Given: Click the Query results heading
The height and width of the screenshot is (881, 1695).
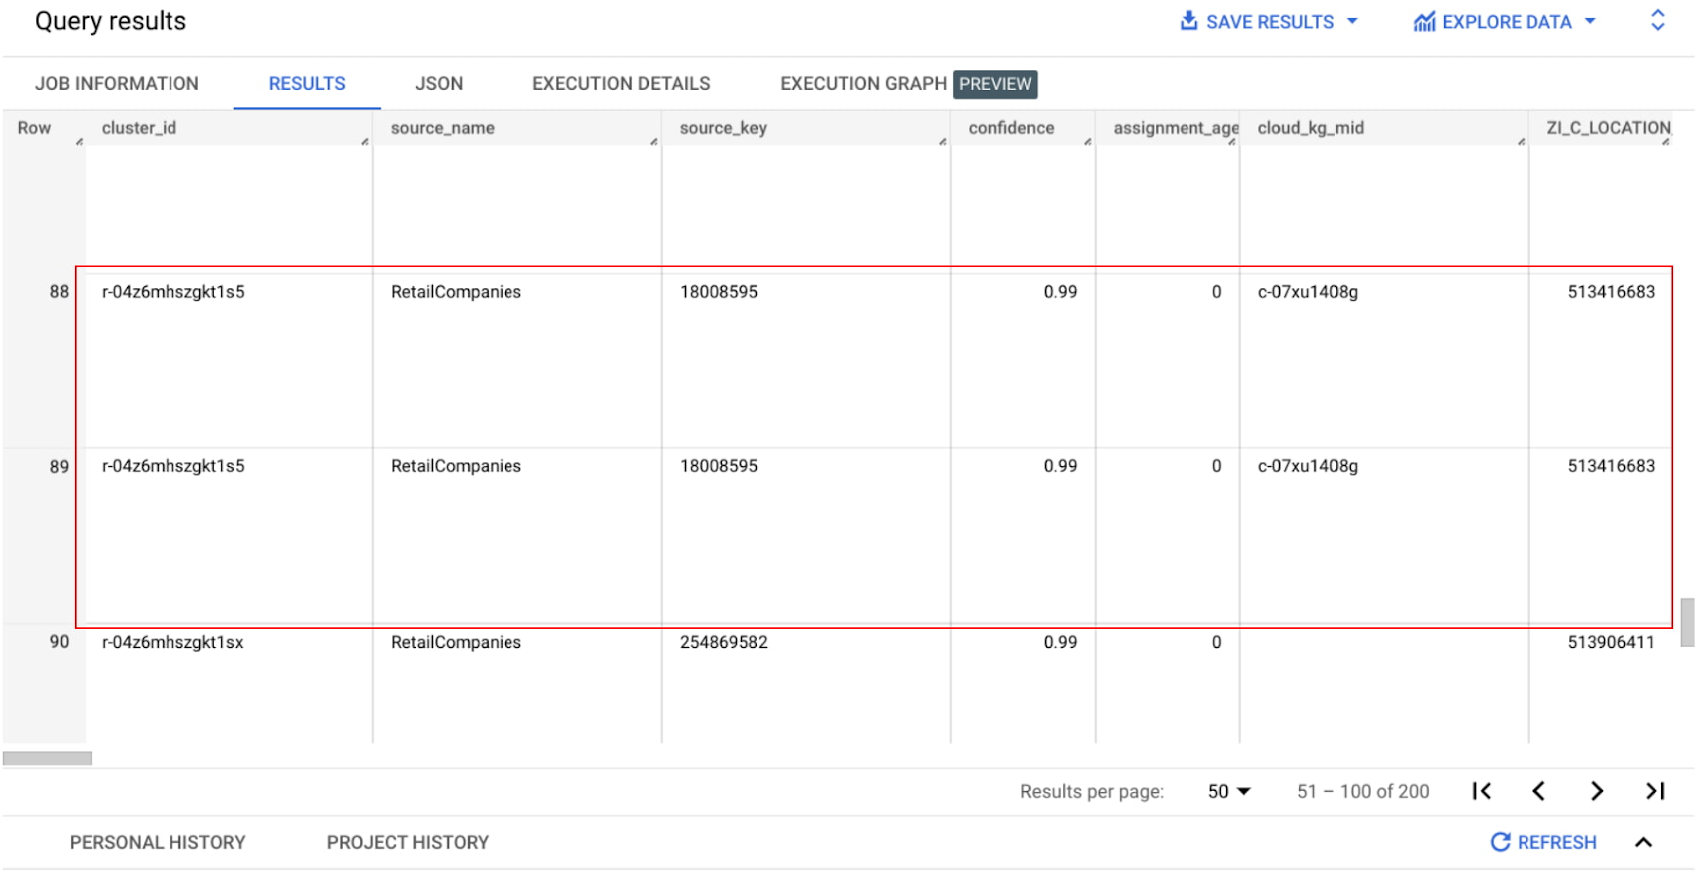Looking at the screenshot, I should [111, 21].
